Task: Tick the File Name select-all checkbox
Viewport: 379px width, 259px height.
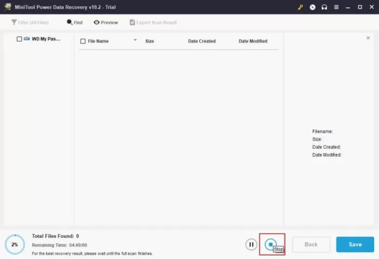Action: coord(83,41)
